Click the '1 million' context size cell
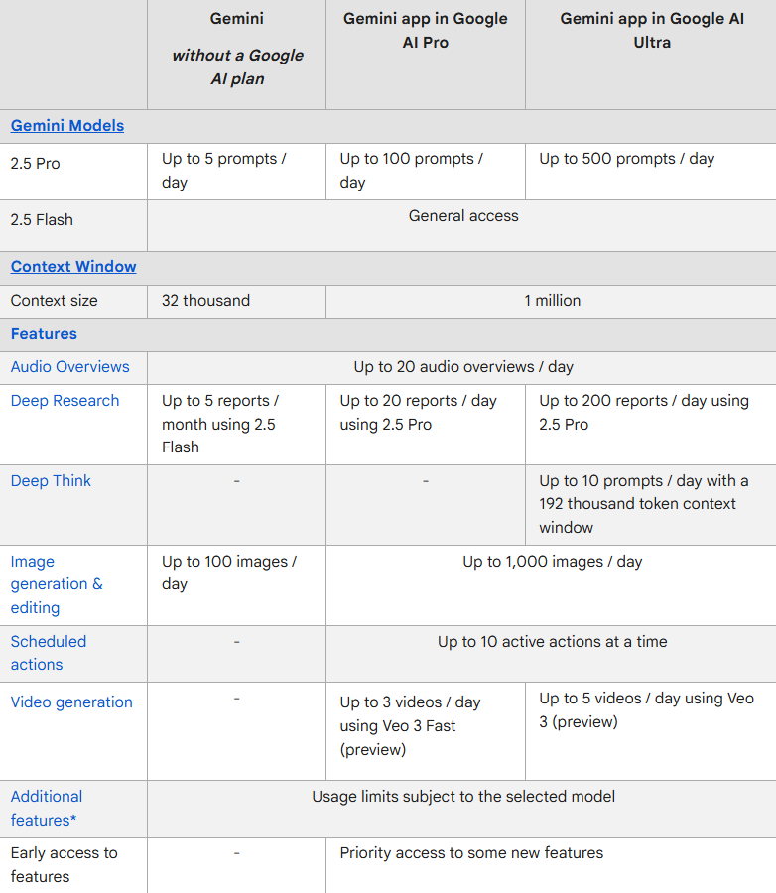Viewport: 776px width, 893px height. pos(553,301)
